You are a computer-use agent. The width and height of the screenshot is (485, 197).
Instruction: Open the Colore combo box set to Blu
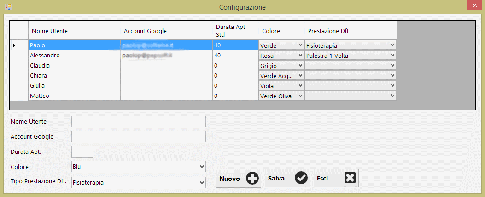click(201, 166)
